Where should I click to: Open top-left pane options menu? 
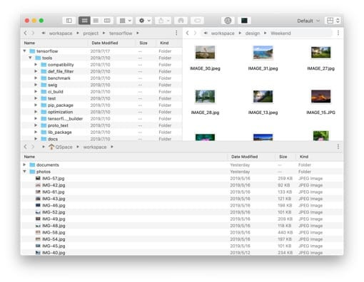176,33
